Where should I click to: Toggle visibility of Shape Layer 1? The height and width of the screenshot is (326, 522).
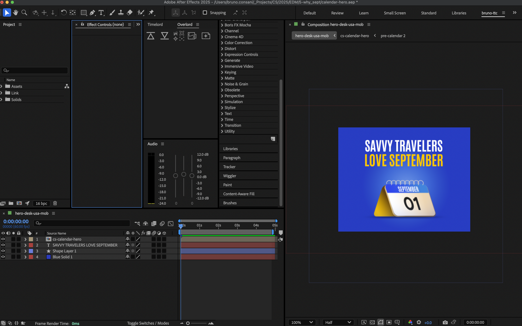[3, 251]
